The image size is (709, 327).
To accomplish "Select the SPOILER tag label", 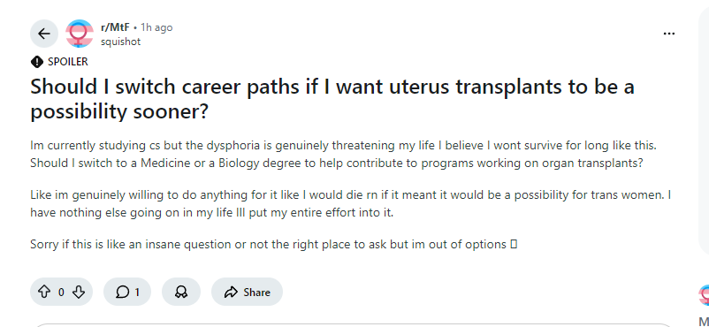I will 68,62.
